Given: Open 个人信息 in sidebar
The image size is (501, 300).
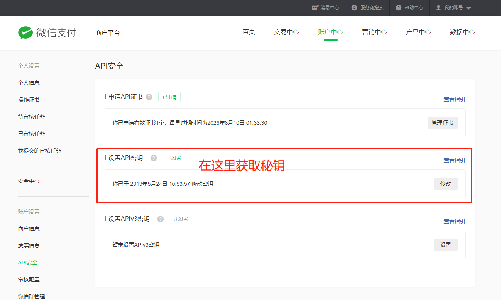Looking at the screenshot, I should click(x=29, y=83).
